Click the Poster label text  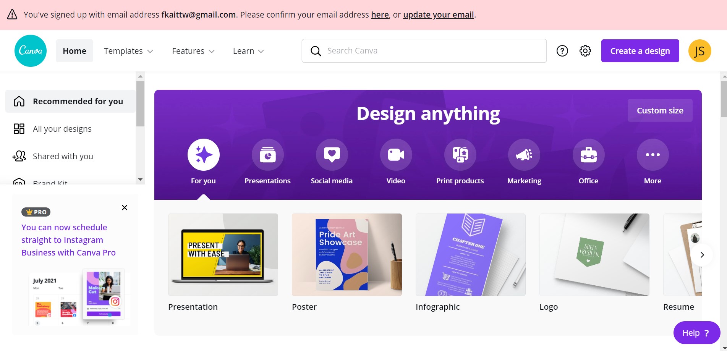[304, 307]
